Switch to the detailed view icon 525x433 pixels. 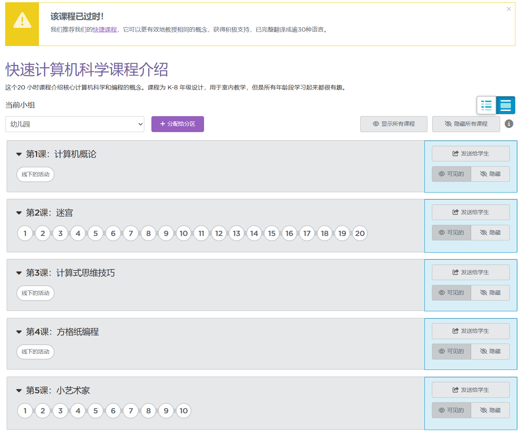pyautogui.click(x=506, y=105)
